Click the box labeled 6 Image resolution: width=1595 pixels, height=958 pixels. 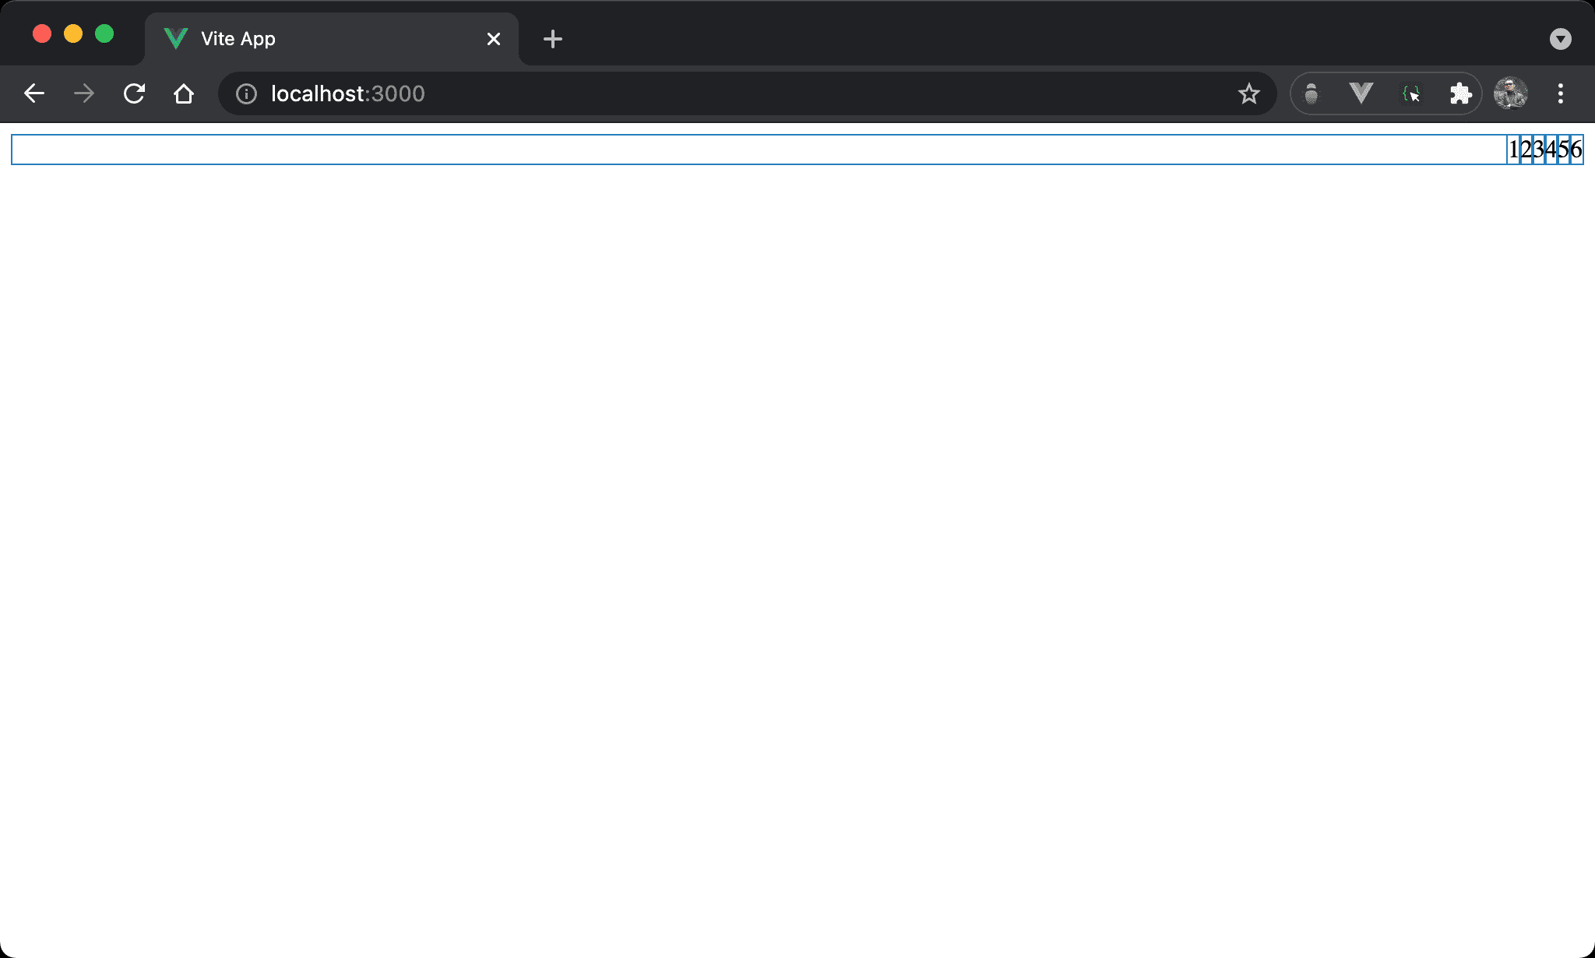pyautogui.click(x=1576, y=150)
